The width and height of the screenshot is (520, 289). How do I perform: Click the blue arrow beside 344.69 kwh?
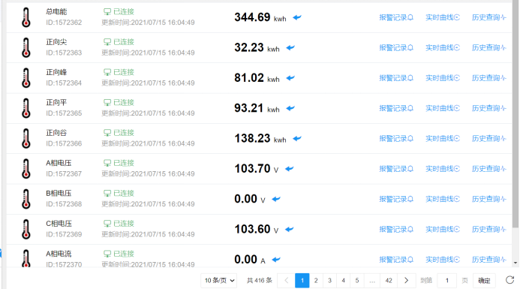(x=297, y=17)
